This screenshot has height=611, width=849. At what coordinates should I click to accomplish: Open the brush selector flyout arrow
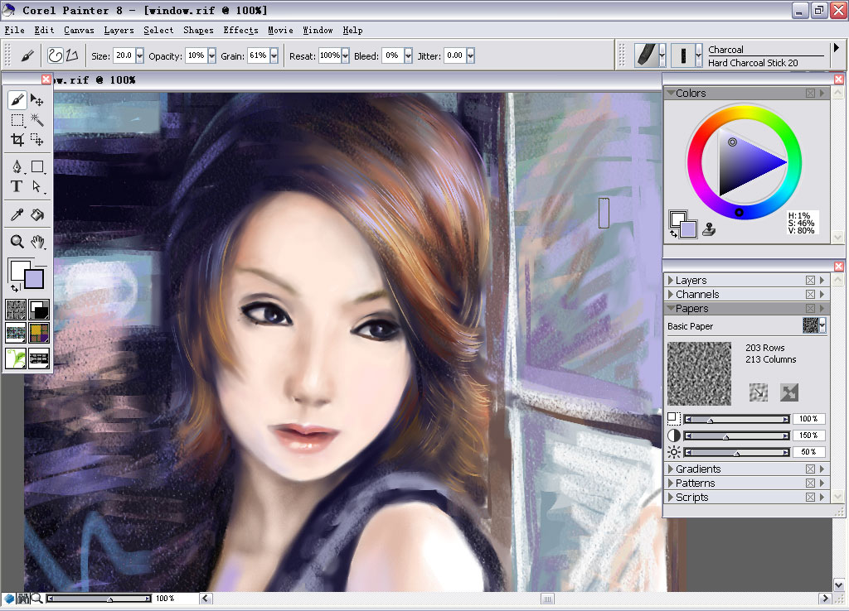(837, 48)
